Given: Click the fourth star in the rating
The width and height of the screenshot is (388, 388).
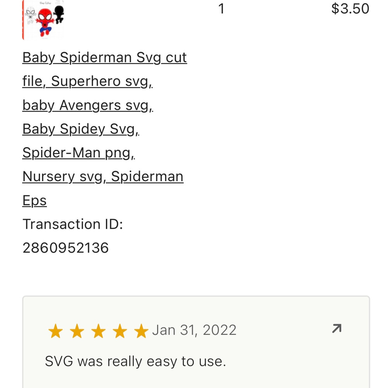Looking at the screenshot, I should pos(120,331).
